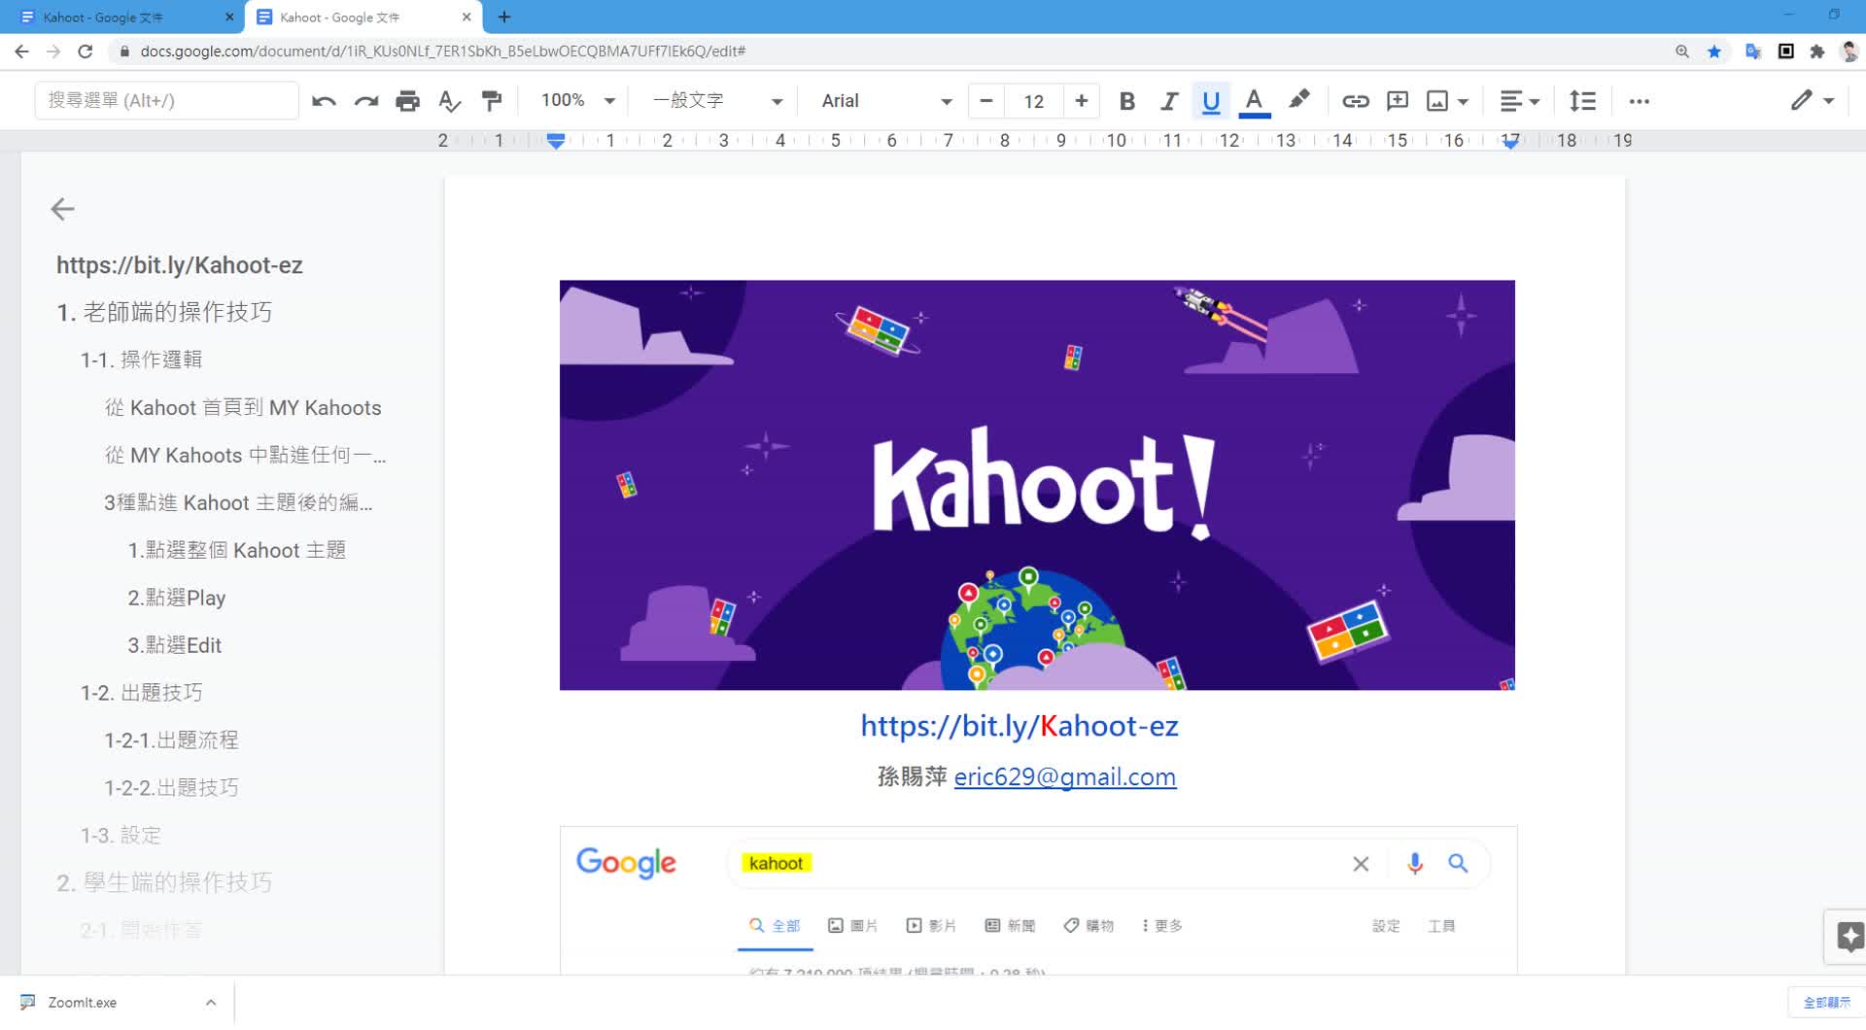Increase font size with plus button
Screen dimensions: 1866x1030
(x=1081, y=101)
